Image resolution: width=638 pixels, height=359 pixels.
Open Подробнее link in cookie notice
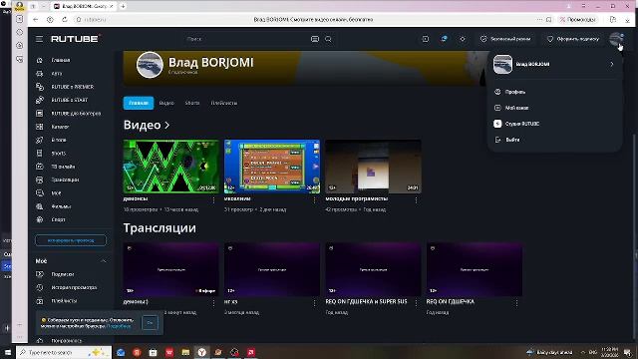tap(119, 326)
